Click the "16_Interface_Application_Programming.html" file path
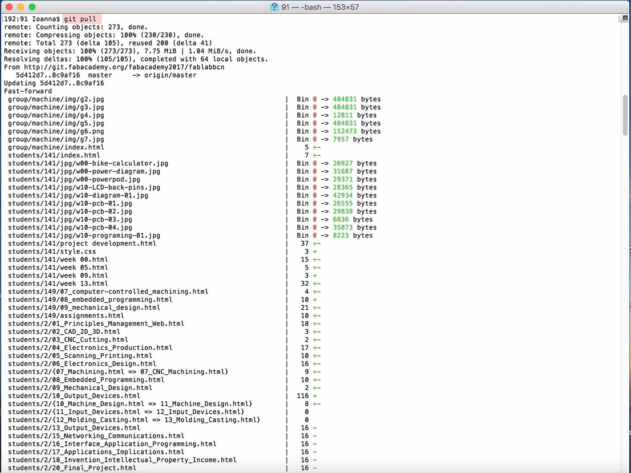The image size is (631, 473). (x=112, y=443)
